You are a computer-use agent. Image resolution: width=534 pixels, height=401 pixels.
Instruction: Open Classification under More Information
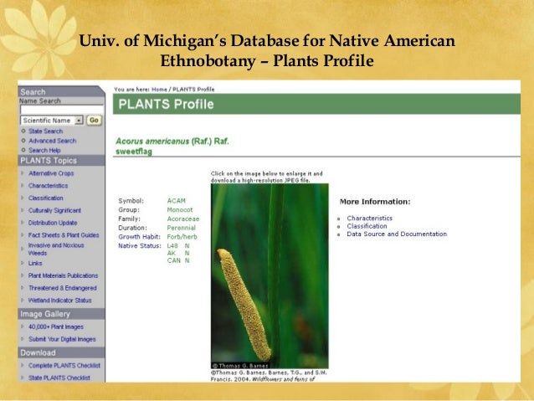click(367, 226)
